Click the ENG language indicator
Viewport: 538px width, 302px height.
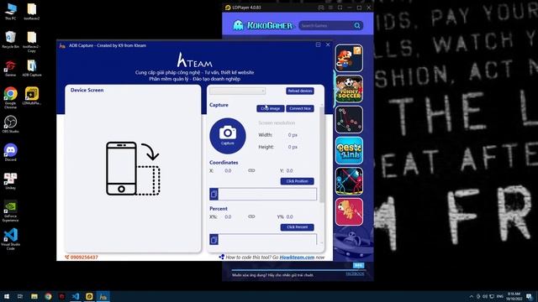tap(500, 296)
